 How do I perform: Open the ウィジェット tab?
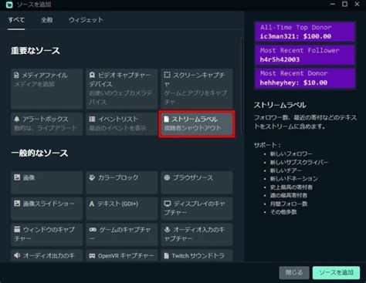pyautogui.click(x=86, y=20)
